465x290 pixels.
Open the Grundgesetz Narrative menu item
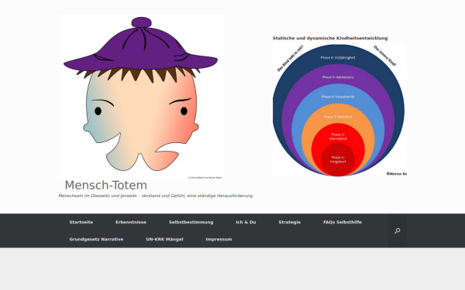click(96, 240)
